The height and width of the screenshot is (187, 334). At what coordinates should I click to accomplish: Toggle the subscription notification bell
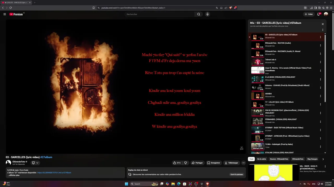[35, 163]
